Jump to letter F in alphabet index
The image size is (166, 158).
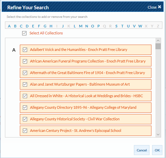point(39,26)
